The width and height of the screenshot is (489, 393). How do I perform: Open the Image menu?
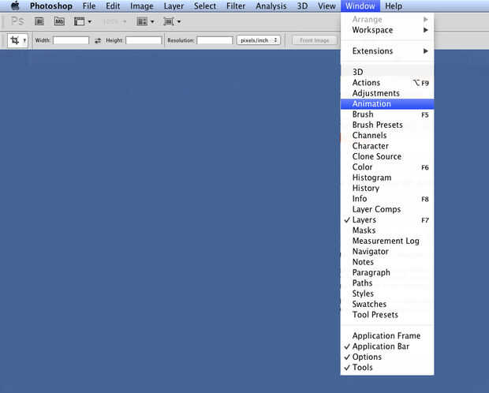pos(142,6)
